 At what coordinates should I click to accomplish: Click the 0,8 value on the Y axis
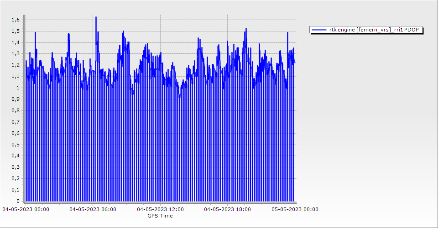click(16, 110)
